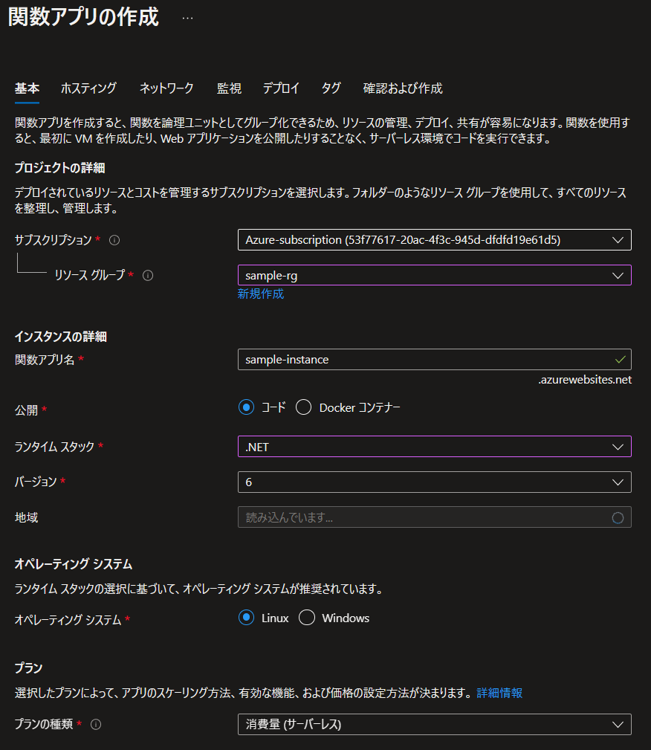The image size is (651, 750).
Task: Switch to the タグ tab
Action: pos(331,88)
